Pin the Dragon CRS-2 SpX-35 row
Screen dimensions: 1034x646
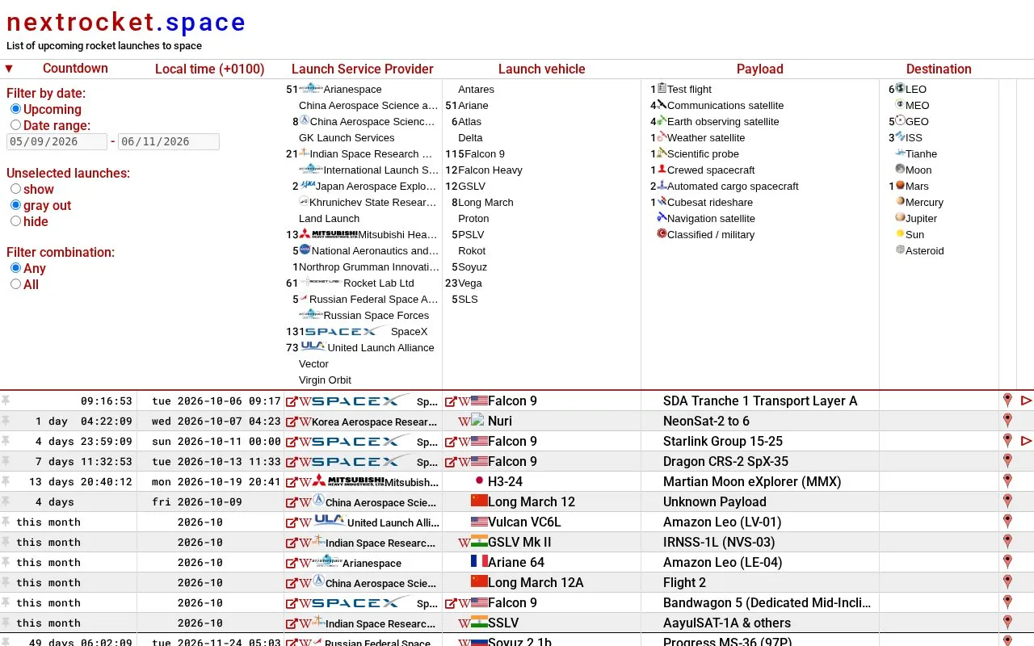(x=6, y=461)
